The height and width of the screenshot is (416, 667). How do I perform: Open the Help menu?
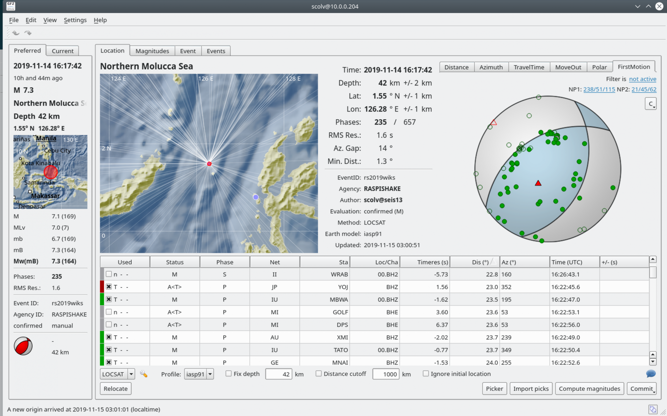(x=100, y=20)
